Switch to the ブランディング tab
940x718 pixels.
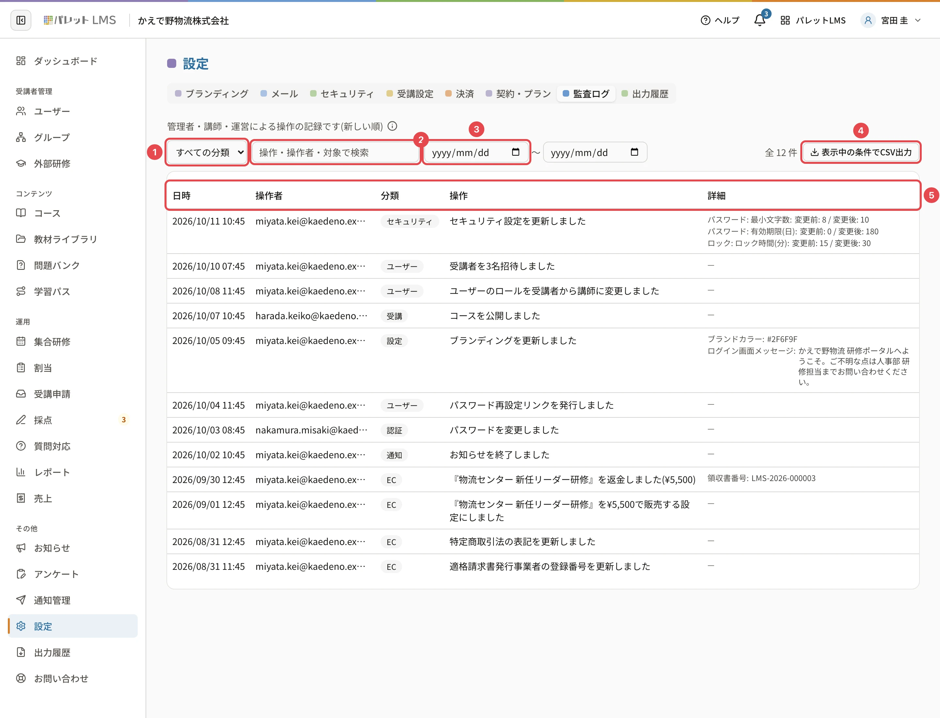click(211, 94)
